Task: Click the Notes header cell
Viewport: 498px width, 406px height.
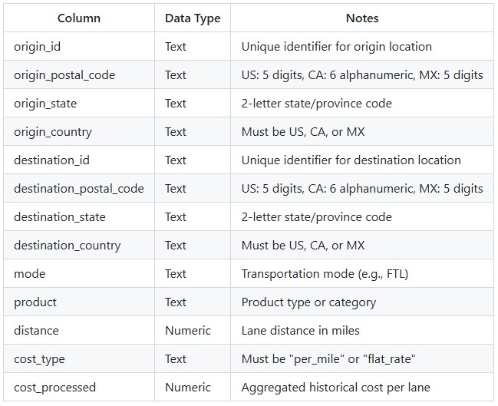Action: click(362, 18)
